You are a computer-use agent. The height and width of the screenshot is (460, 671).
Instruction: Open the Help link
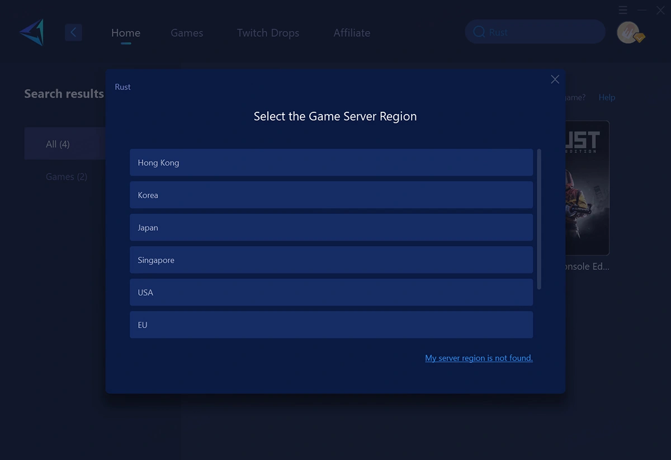(x=607, y=97)
